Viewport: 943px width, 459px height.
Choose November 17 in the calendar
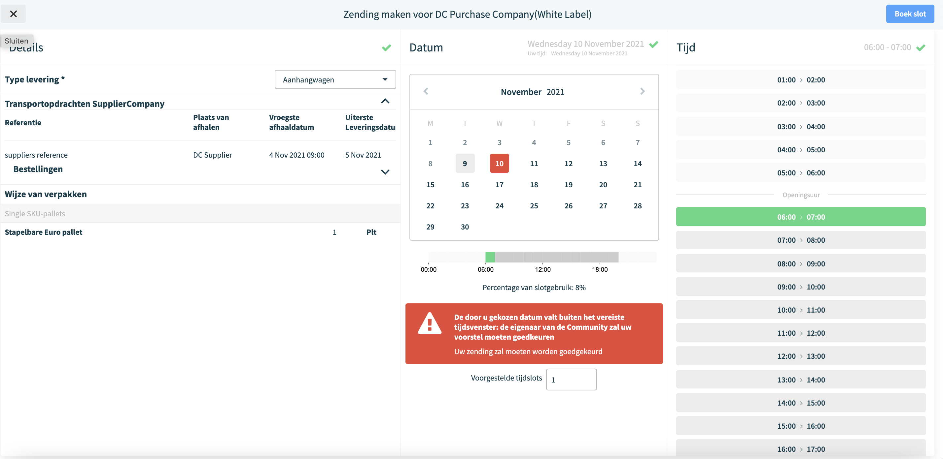coord(499,185)
